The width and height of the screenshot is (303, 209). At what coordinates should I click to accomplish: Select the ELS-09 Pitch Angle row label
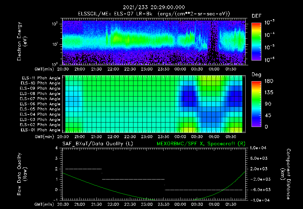[x=40, y=88]
